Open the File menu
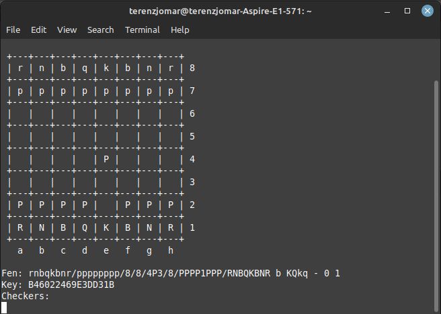441x314 pixels. [13, 30]
